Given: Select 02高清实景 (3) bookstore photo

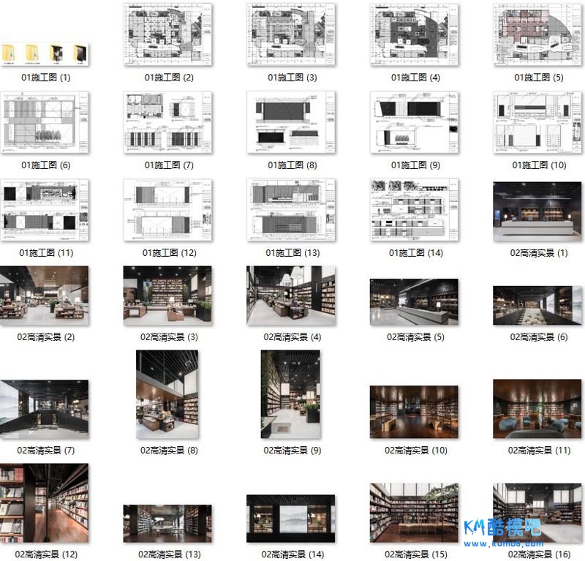Looking at the screenshot, I should [x=168, y=295].
